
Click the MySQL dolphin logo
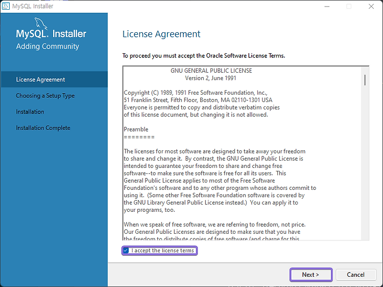(41, 24)
